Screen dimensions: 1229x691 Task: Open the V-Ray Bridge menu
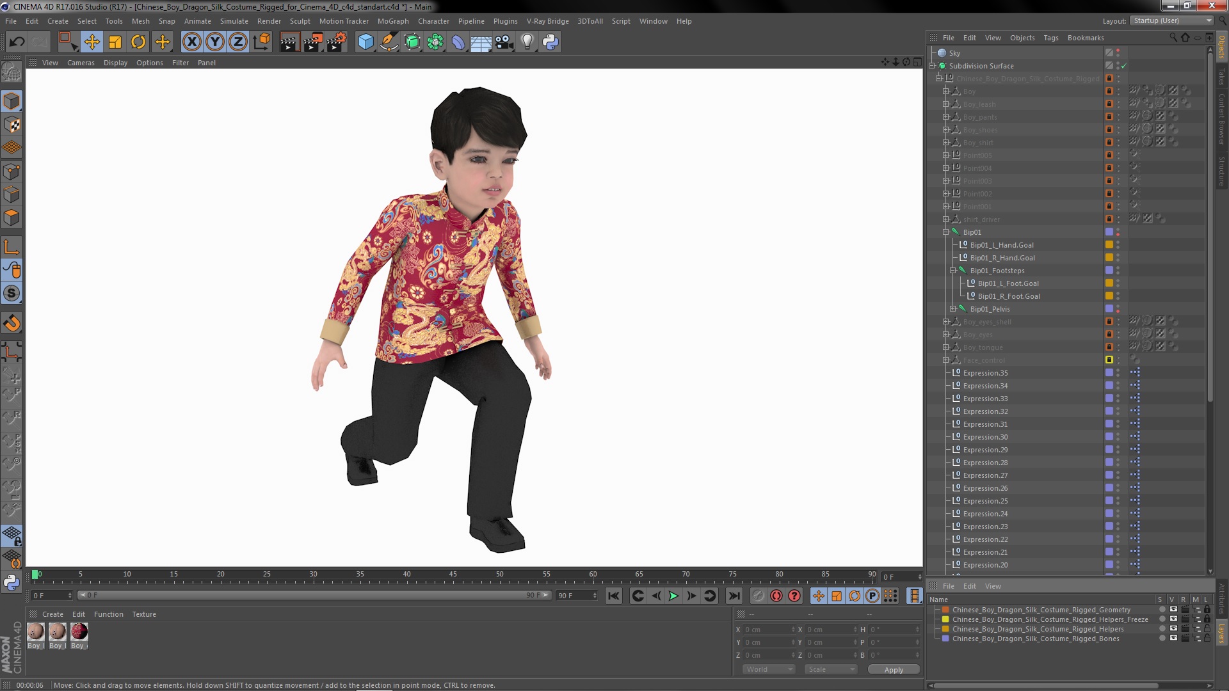547,21
